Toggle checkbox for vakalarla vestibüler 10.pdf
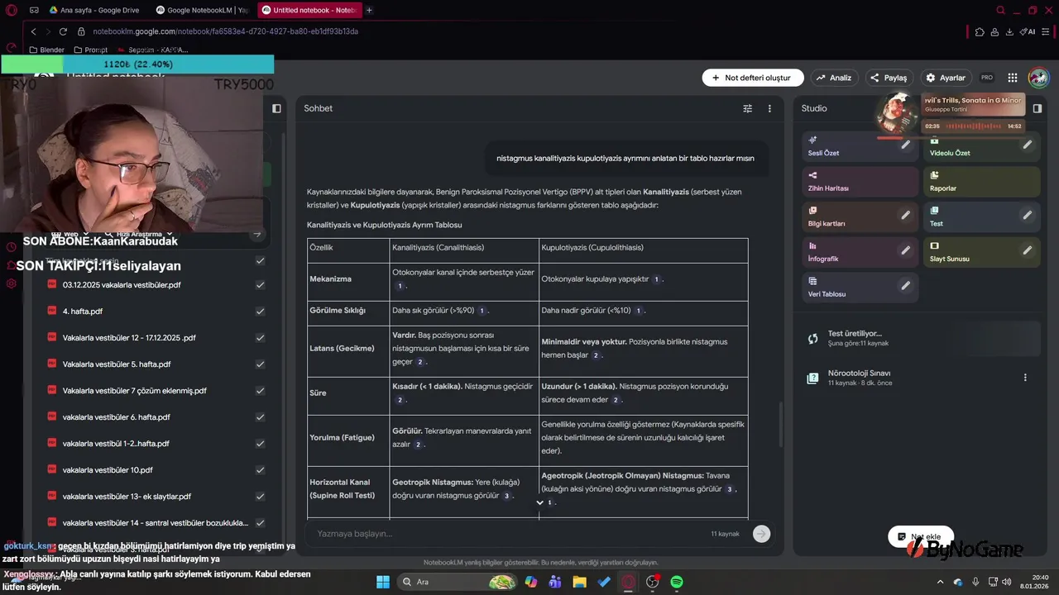Image resolution: width=1059 pixels, height=595 pixels. coord(260,470)
